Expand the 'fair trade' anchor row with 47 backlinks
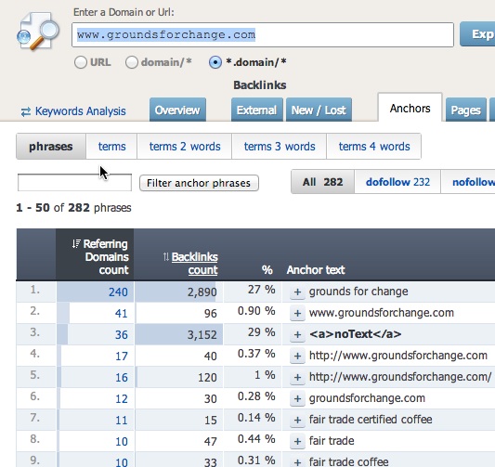The height and width of the screenshot is (467, 495). pyautogui.click(x=297, y=441)
